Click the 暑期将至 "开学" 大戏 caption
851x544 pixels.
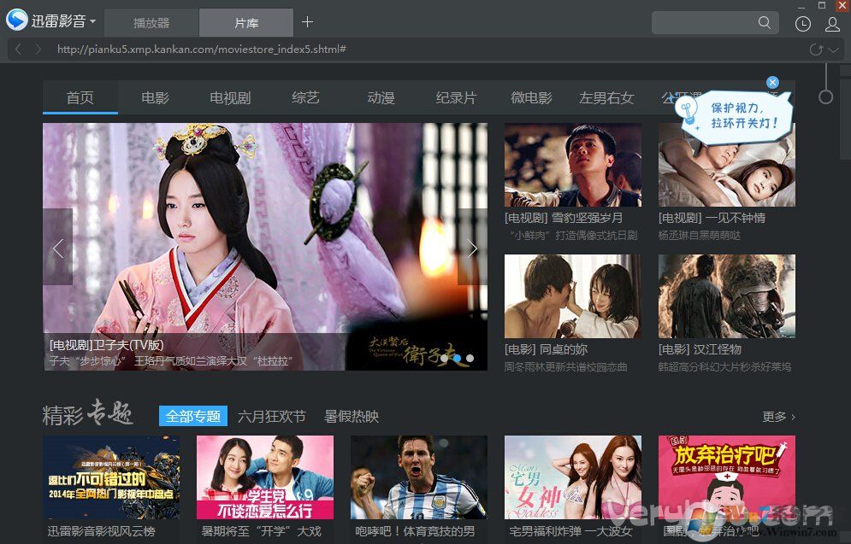(x=261, y=531)
